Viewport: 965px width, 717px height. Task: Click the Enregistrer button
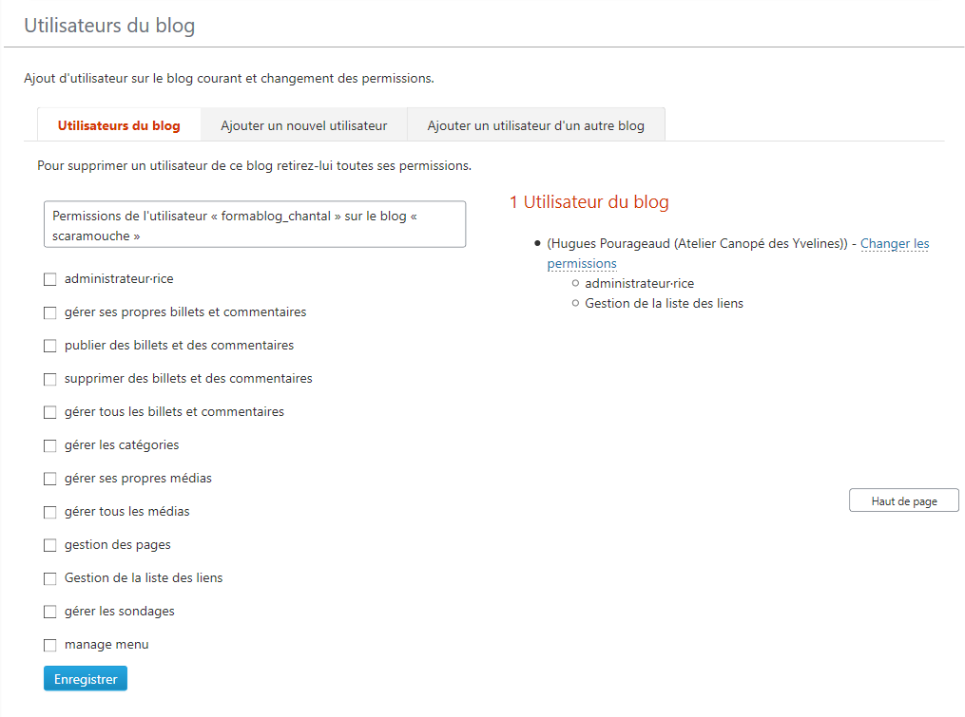click(x=86, y=679)
